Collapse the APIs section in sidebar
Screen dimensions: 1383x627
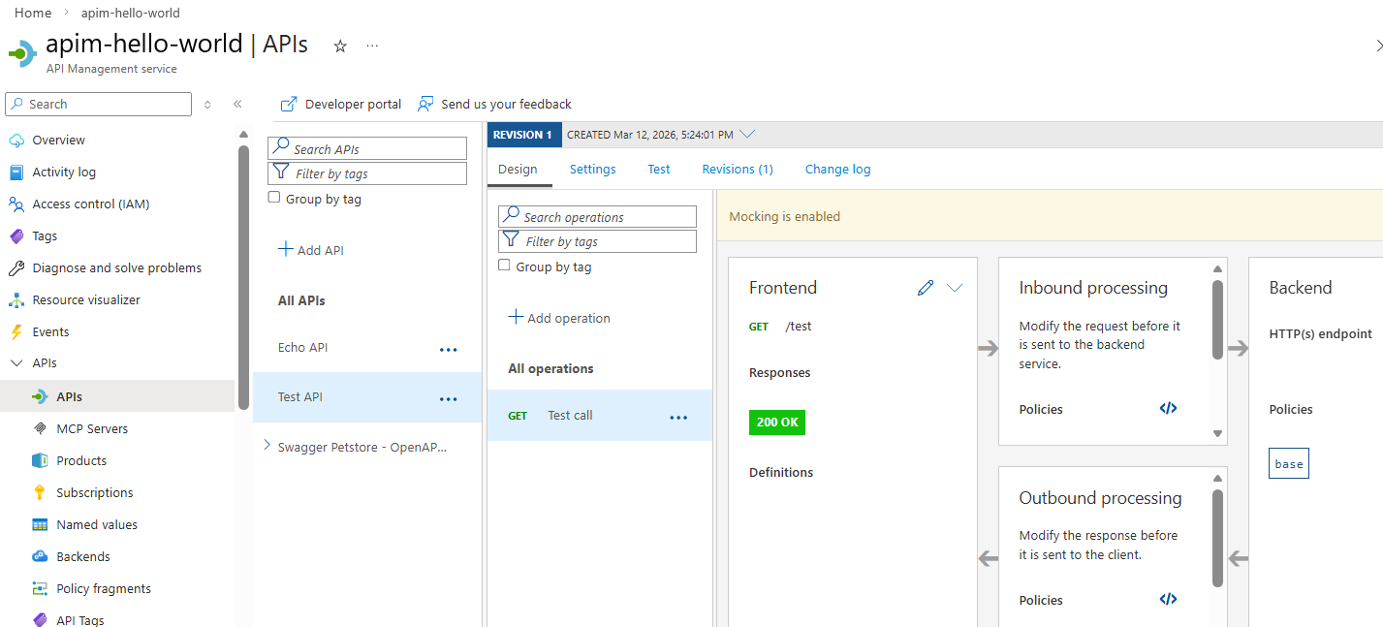pos(16,363)
